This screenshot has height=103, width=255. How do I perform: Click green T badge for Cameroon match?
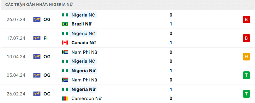[x=246, y=94]
